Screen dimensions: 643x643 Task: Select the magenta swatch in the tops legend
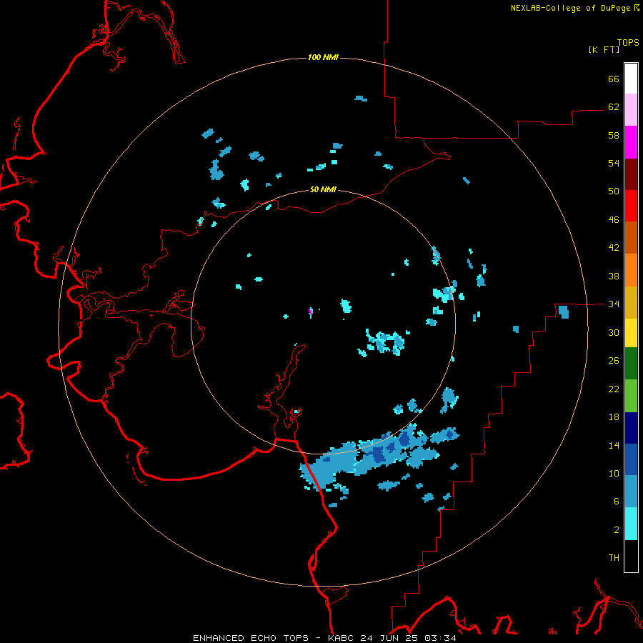(x=631, y=142)
